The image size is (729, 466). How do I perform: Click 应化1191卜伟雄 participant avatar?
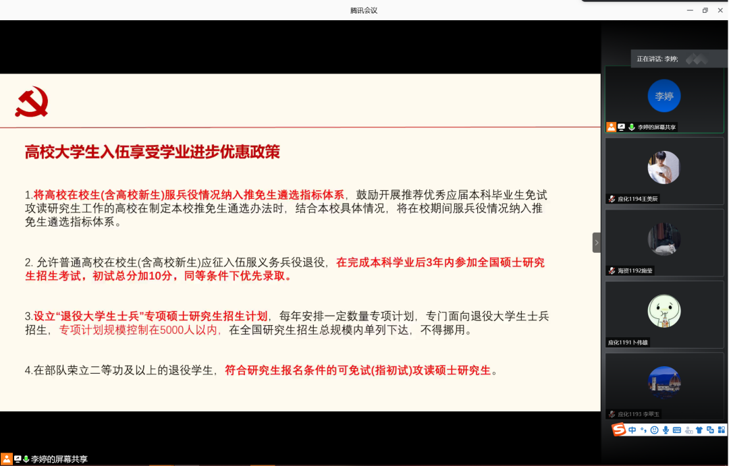point(664,311)
